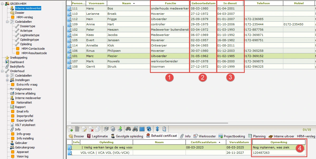Viewport: 316px width, 159px height.
Task: Select the Legitimatie tab
Action: point(97,136)
